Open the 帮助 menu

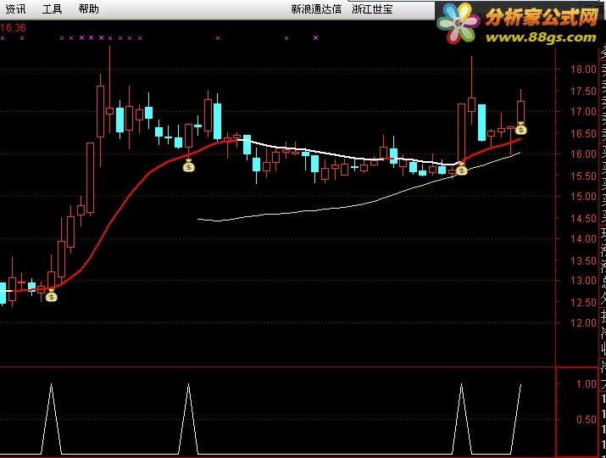[x=88, y=8]
